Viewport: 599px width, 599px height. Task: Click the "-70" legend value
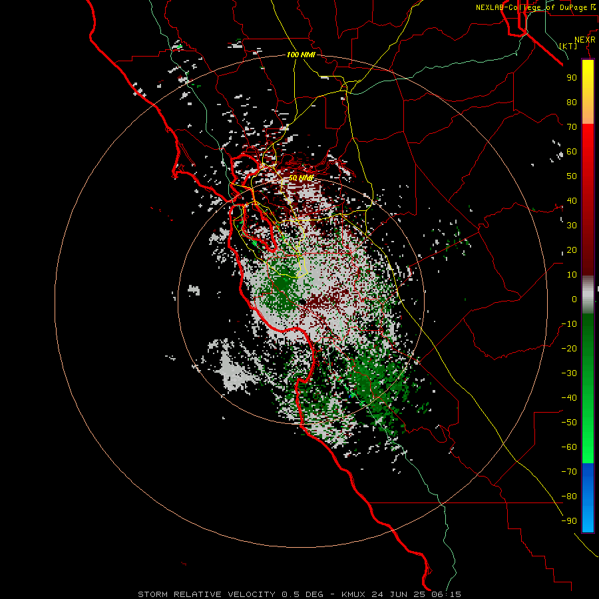569,472
